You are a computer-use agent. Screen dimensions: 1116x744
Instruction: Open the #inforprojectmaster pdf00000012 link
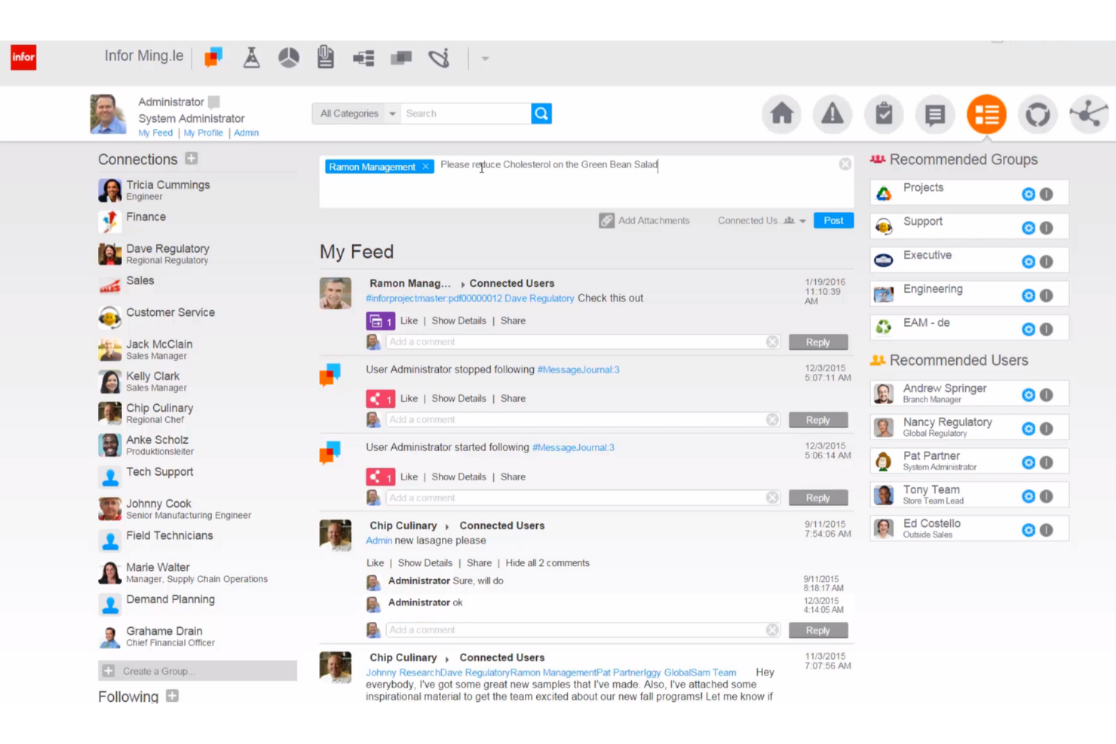(x=434, y=299)
